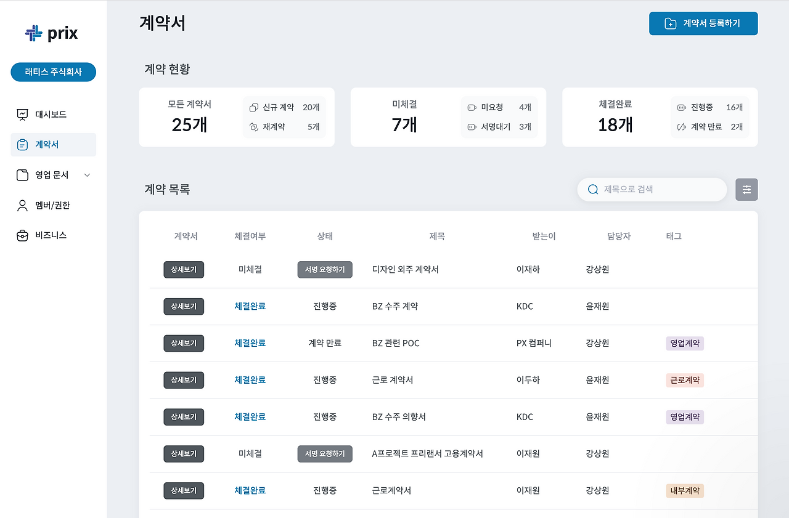
Task: Click the prix logo at the top left
Action: click(51, 33)
